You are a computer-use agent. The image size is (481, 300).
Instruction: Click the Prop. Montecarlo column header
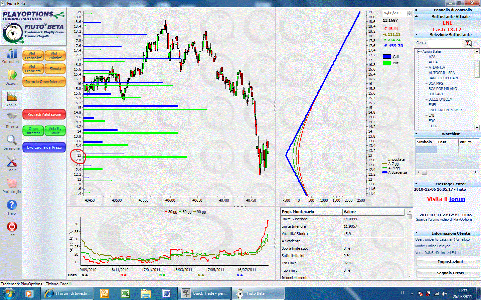click(311, 212)
